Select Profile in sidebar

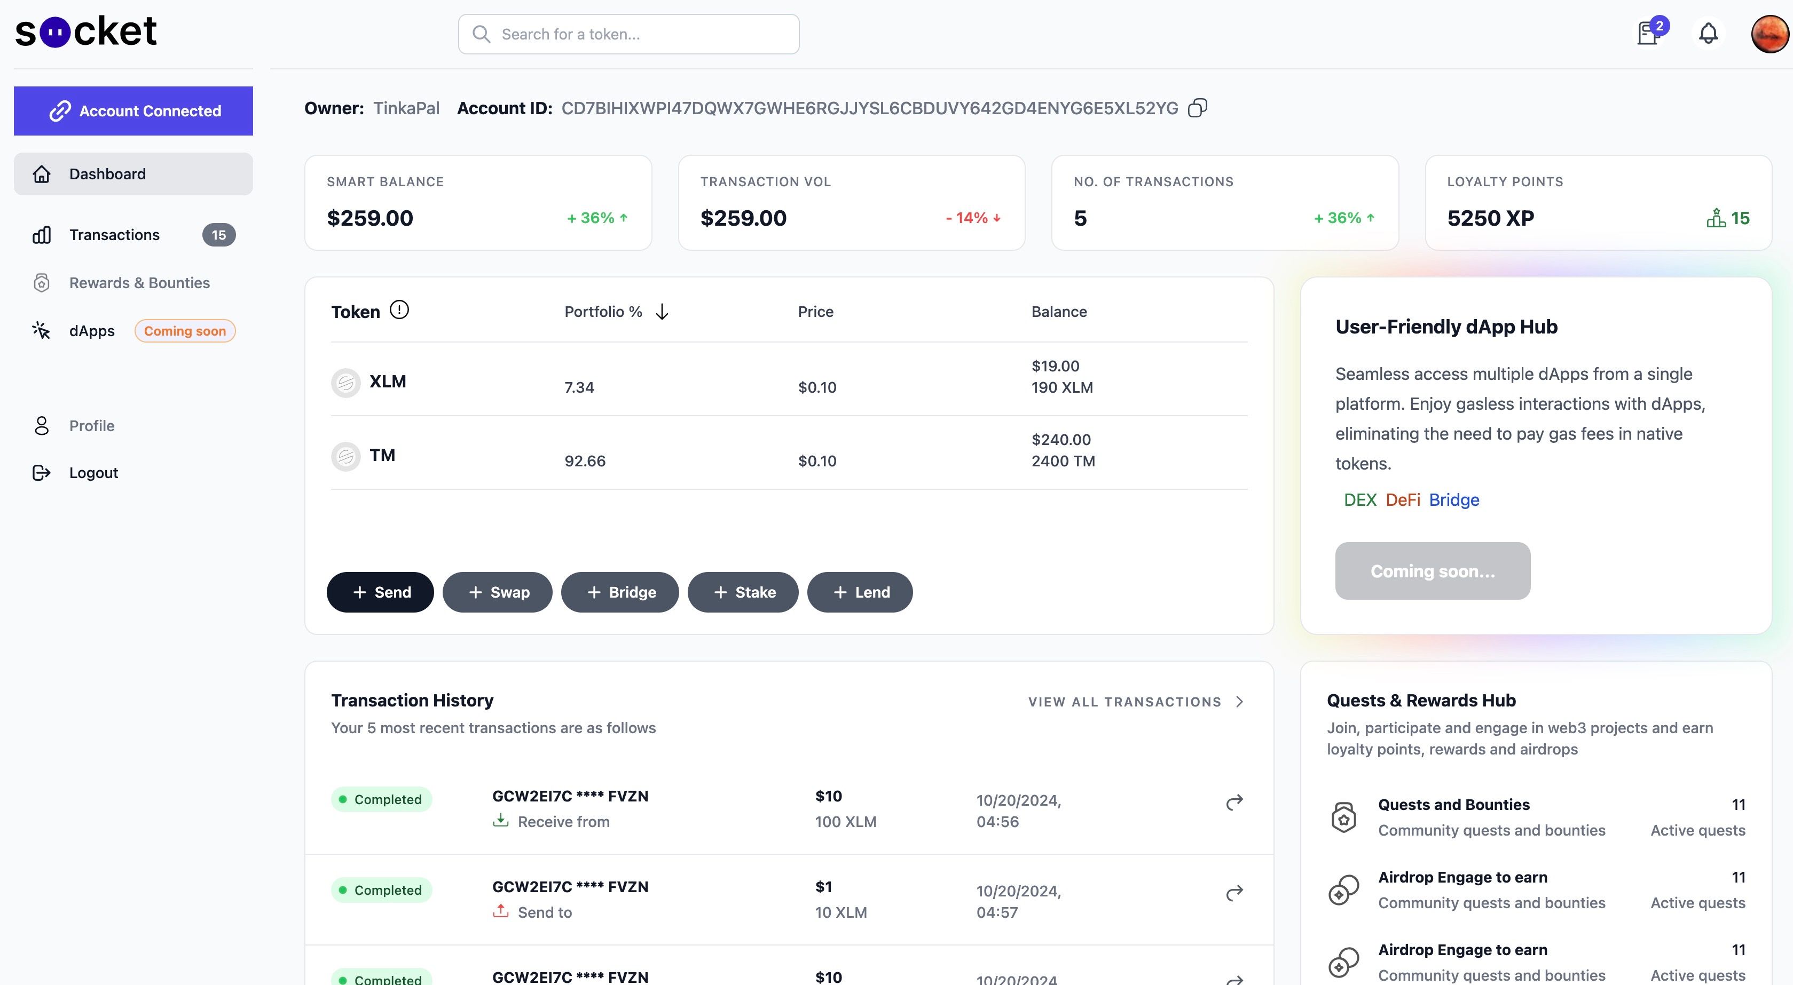(x=91, y=426)
